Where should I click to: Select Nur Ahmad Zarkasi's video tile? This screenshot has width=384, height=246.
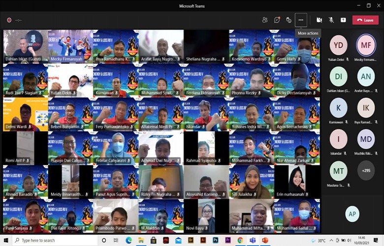coord(297,148)
